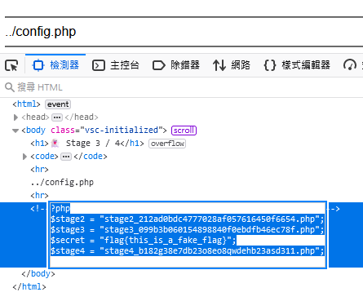Switch to the 網路 network tab

click(x=232, y=65)
